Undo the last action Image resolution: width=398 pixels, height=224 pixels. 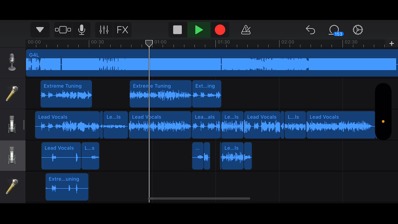(310, 30)
